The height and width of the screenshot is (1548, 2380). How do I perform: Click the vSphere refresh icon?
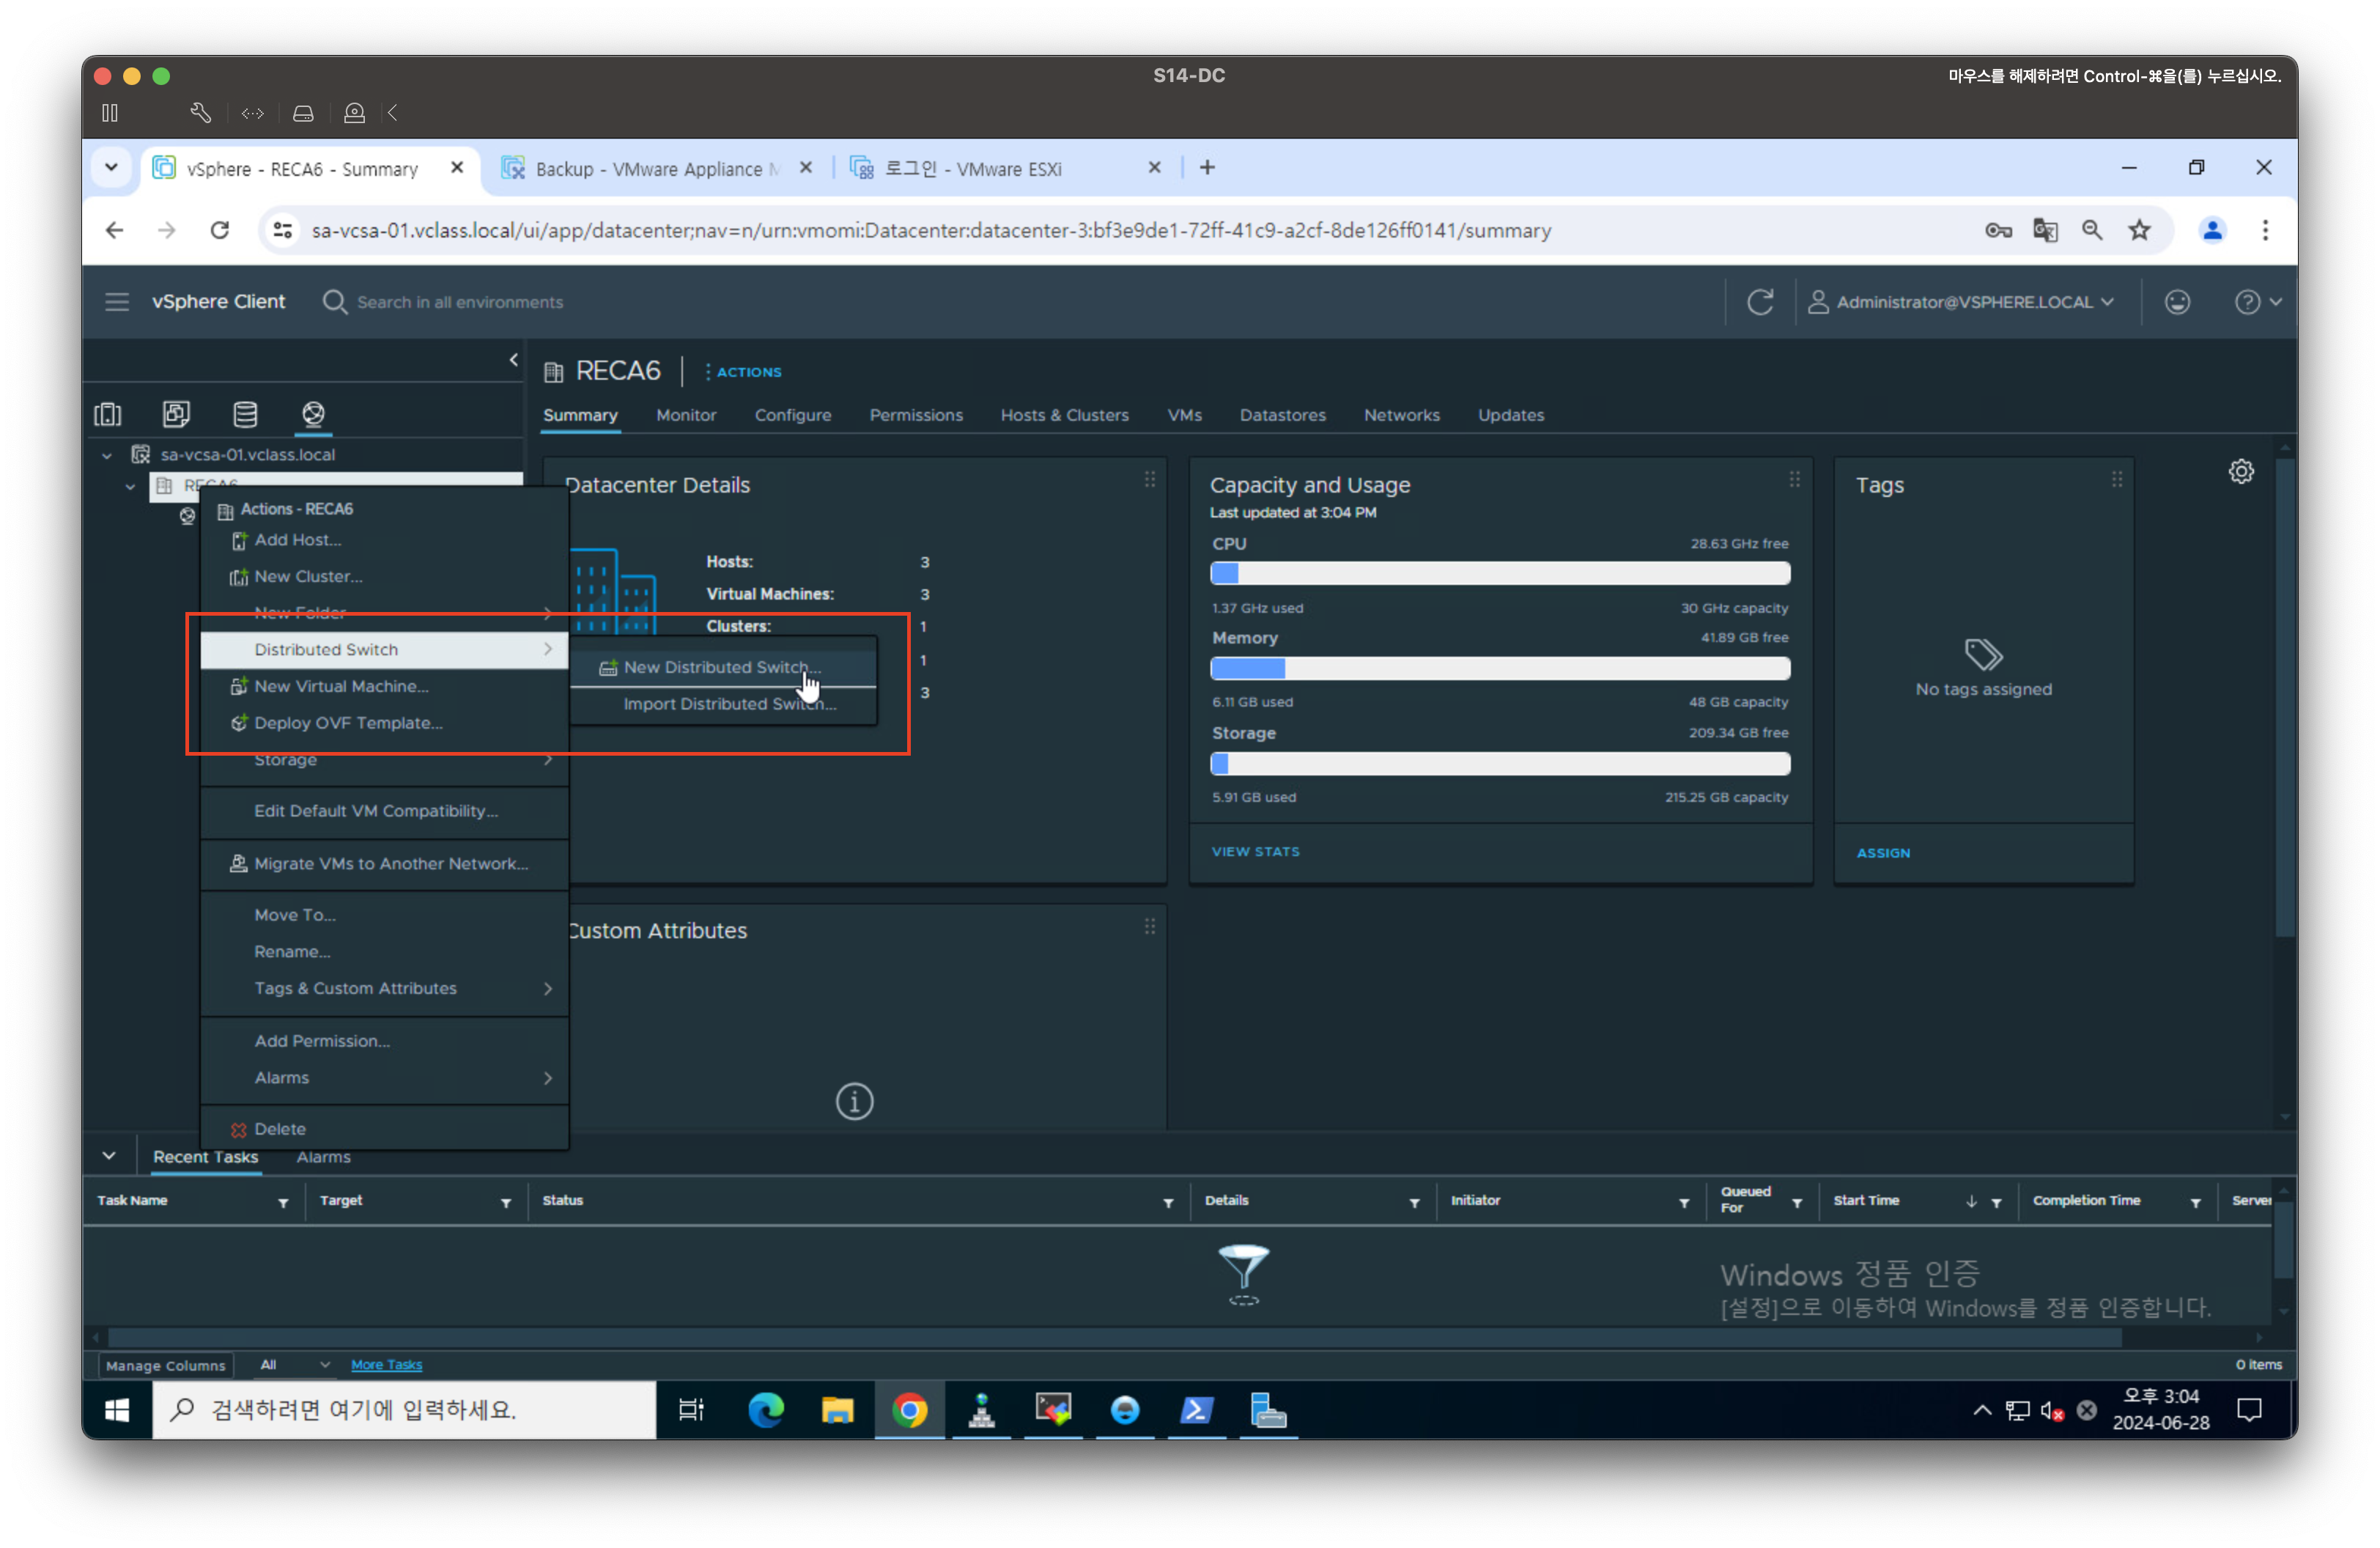point(1760,302)
